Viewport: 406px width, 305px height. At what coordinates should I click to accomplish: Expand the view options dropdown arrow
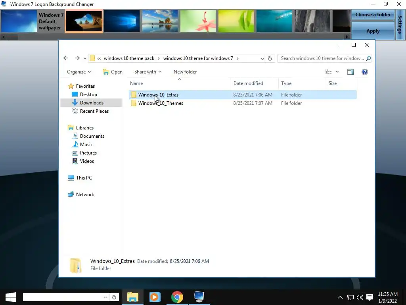click(x=337, y=72)
